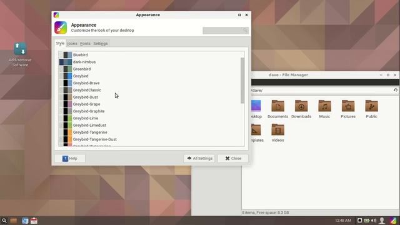The height and width of the screenshot is (225, 400).
Task: Click the Appearance settings search field
Action: point(226,31)
